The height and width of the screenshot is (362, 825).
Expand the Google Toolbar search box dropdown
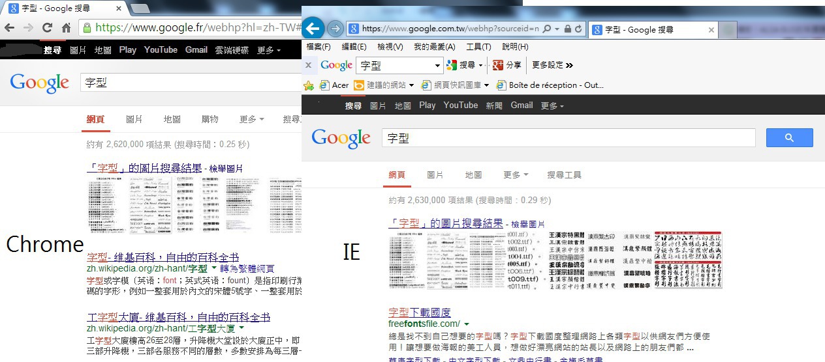(438, 66)
